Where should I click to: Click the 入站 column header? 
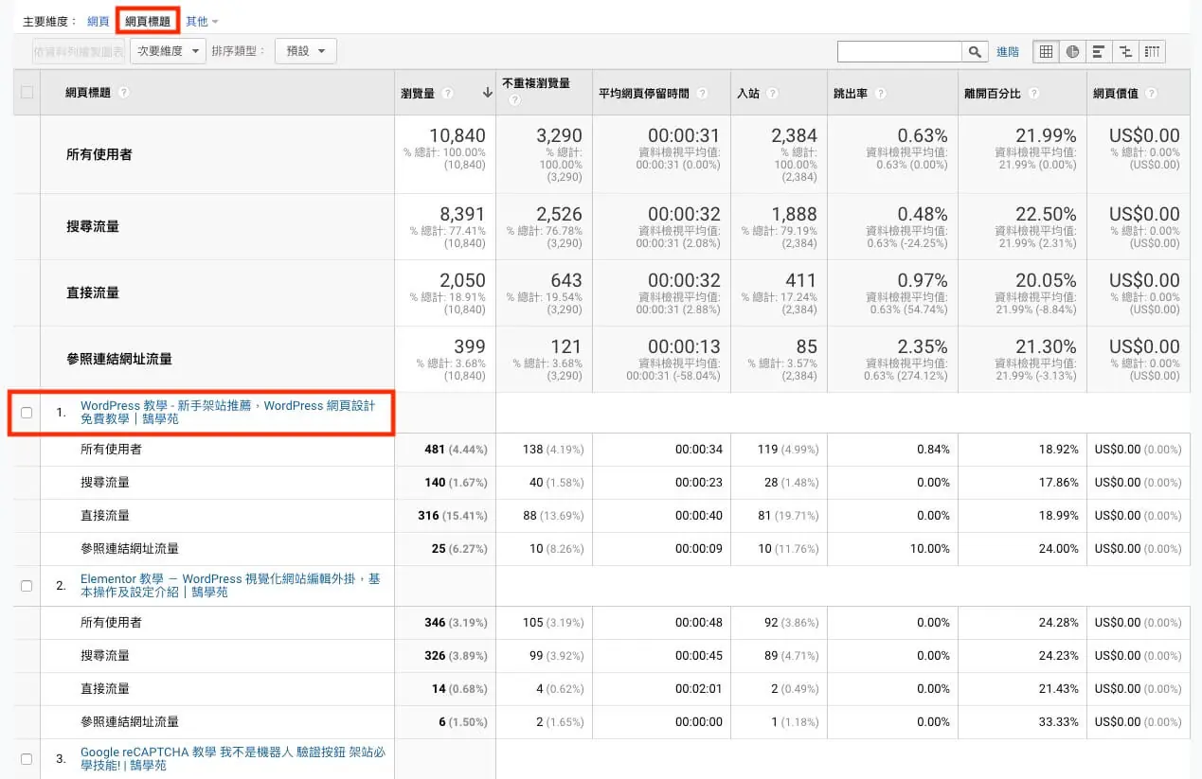(748, 93)
